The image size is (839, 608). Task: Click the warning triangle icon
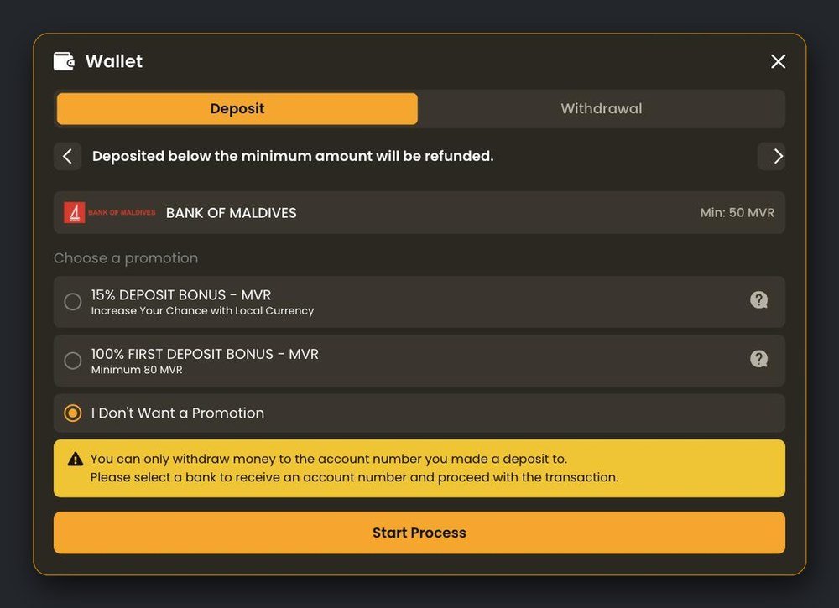(76, 460)
